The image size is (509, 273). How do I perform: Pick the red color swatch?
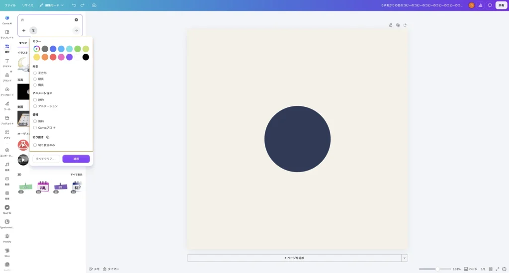tap(53, 57)
